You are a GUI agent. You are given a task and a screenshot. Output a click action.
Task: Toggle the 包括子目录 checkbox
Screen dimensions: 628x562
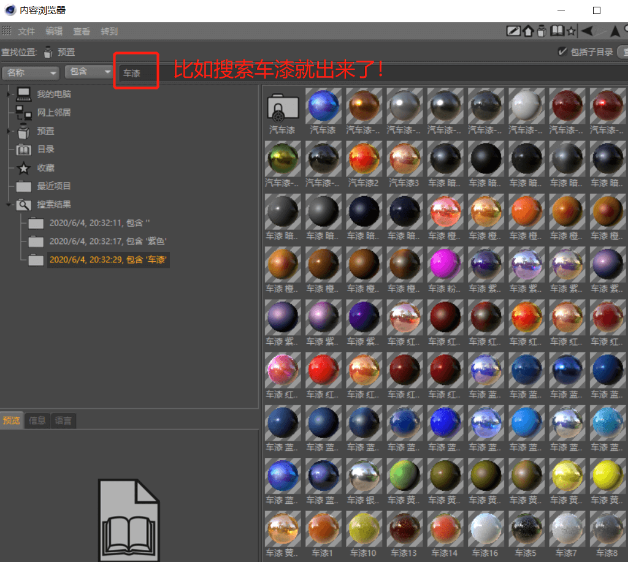[x=562, y=51]
